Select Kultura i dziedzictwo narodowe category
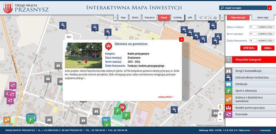 (250, 99)
